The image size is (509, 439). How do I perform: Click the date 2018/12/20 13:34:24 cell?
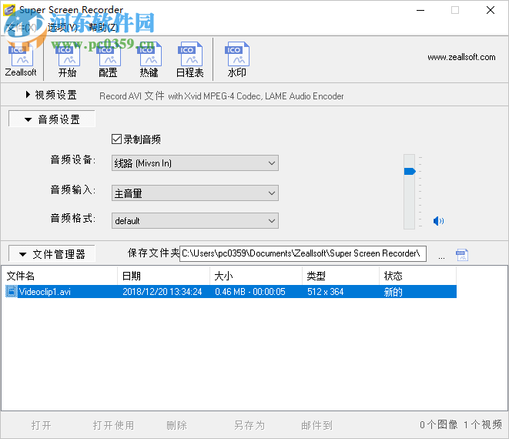(x=162, y=292)
